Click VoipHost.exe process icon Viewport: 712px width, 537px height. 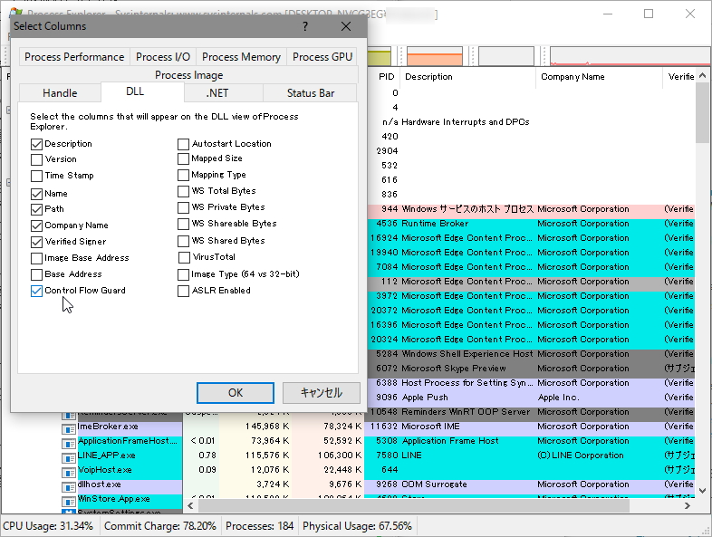(x=69, y=473)
